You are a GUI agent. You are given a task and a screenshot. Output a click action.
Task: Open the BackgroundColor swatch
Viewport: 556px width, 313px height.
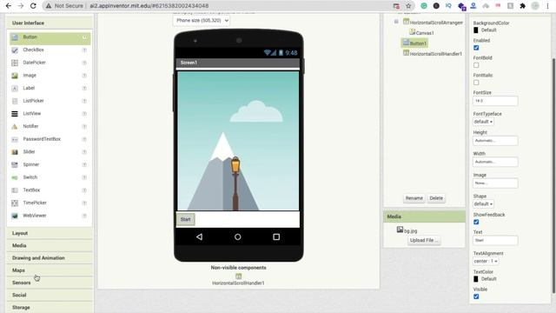pyautogui.click(x=476, y=30)
